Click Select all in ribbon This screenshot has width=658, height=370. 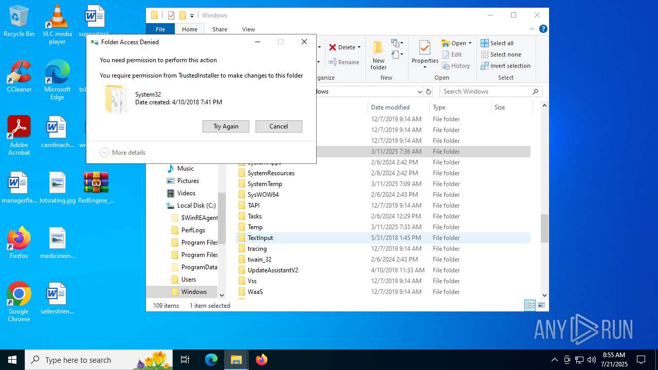(x=497, y=43)
